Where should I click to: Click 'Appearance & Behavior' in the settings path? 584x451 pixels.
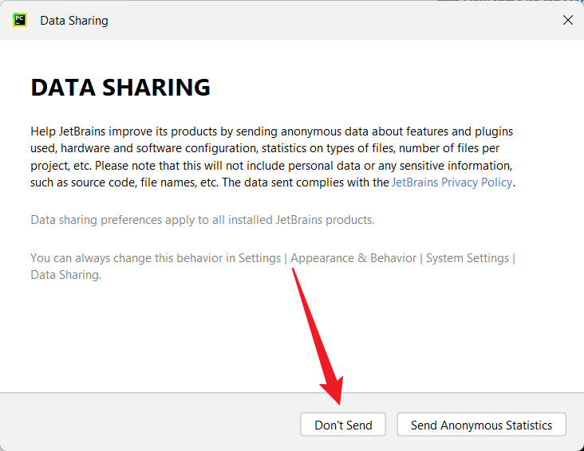pyautogui.click(x=353, y=258)
